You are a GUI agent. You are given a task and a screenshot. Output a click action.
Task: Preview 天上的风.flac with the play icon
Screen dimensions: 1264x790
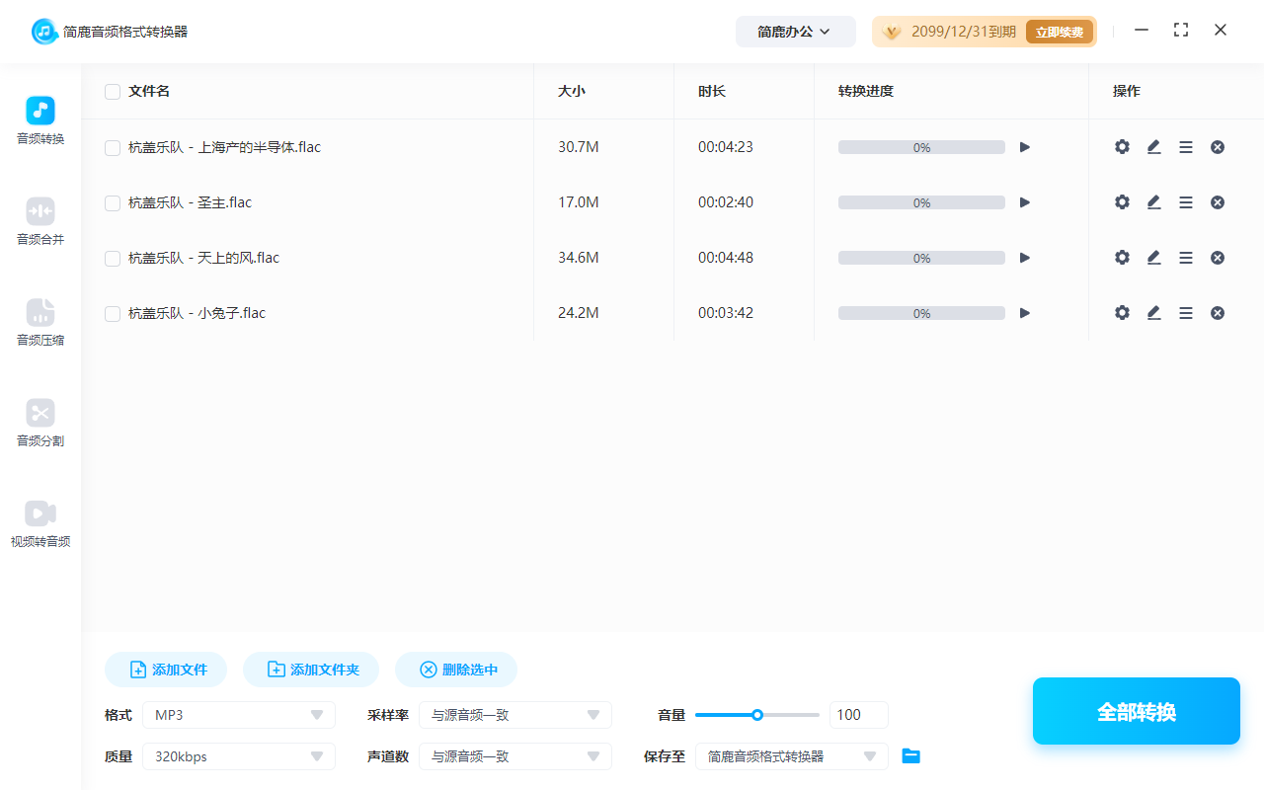point(1024,257)
